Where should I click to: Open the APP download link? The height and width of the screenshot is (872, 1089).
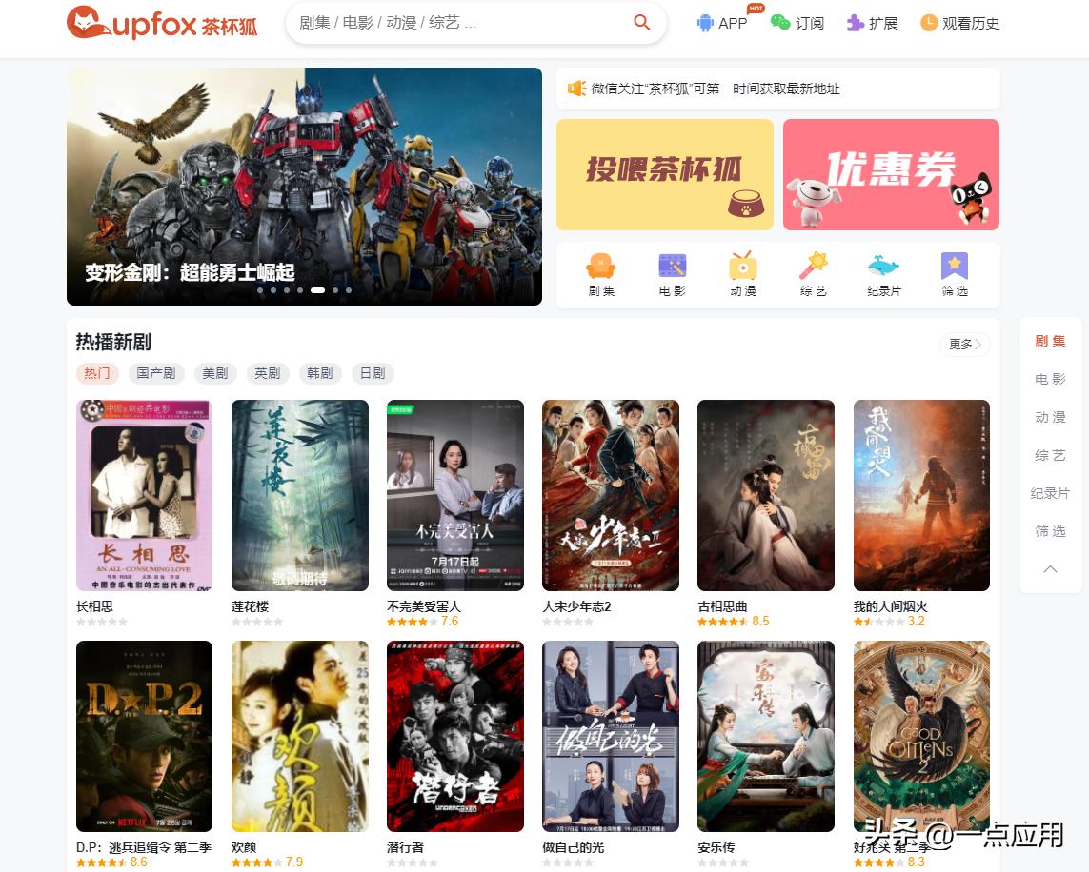722,23
